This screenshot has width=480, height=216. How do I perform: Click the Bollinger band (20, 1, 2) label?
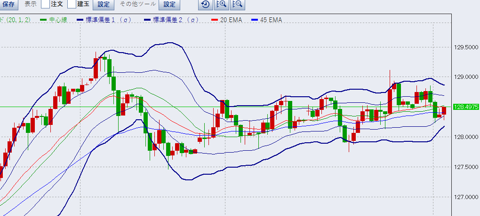pyautogui.click(x=15, y=20)
